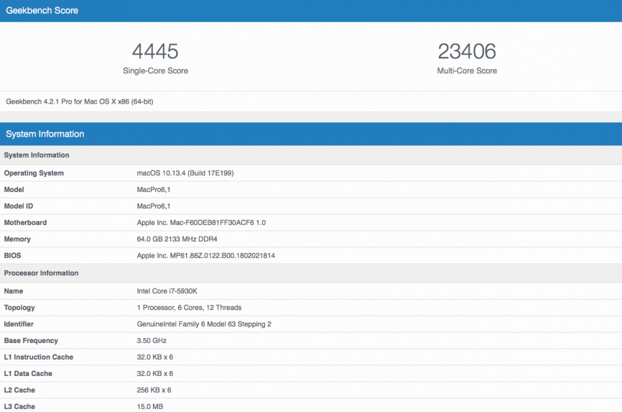Select the 23406 multi-core score number
The height and width of the screenshot is (412, 622).
click(x=467, y=52)
